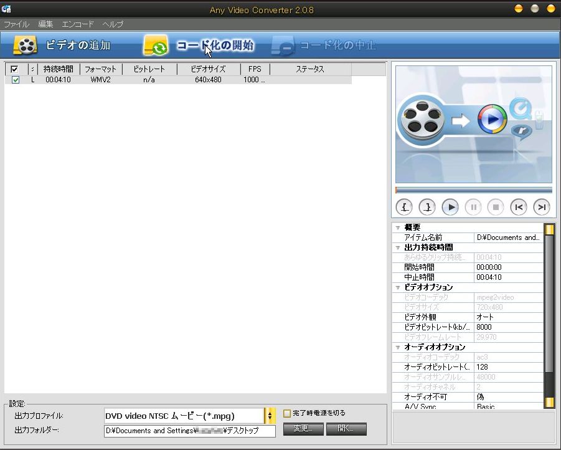Image resolution: width=561 pixels, height=450 pixels.
Task: Toggle the select-all checkbox in list header
Action: [x=14, y=69]
